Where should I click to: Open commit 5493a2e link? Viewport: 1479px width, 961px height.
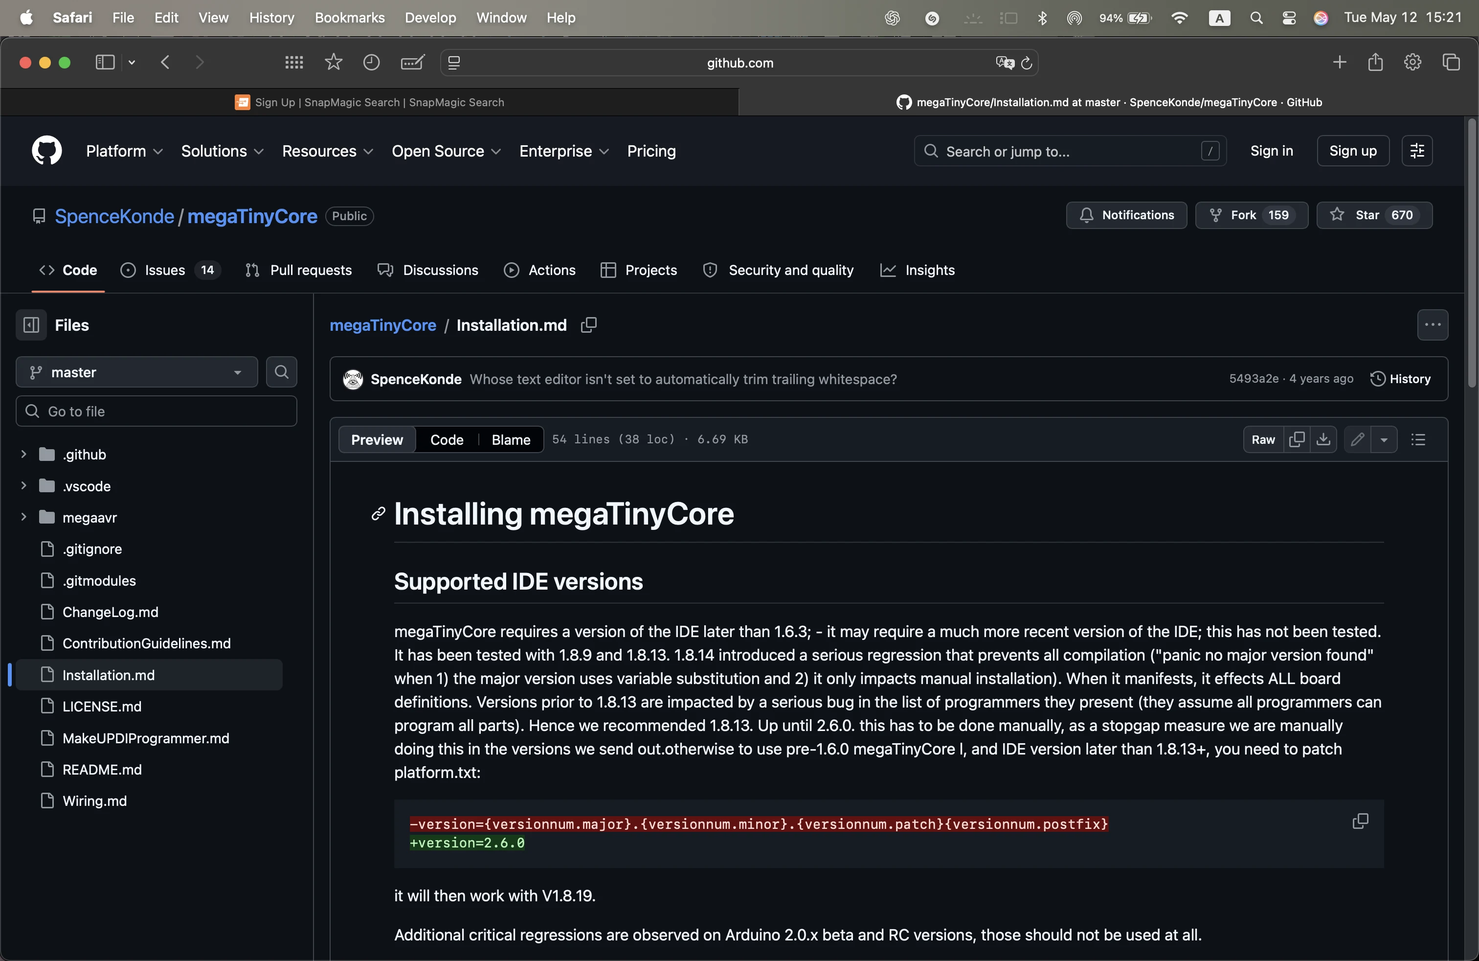(x=1254, y=379)
